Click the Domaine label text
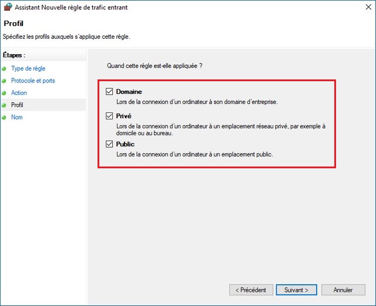Screen dimensions: 376x306 (x=129, y=92)
